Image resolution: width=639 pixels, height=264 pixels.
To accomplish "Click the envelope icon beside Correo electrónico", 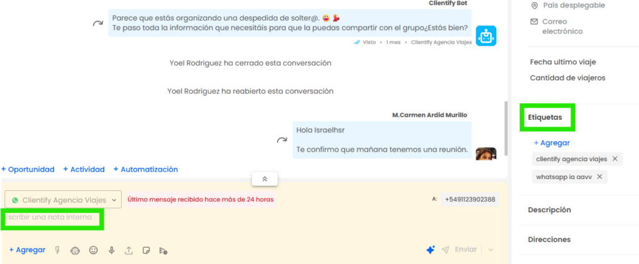I will pyautogui.click(x=534, y=21).
